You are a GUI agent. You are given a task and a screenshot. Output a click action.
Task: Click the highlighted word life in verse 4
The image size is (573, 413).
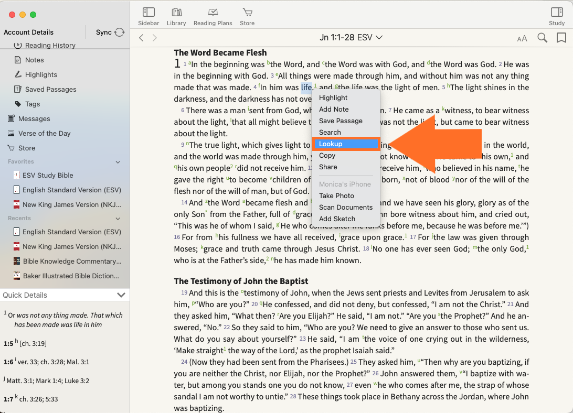click(306, 88)
